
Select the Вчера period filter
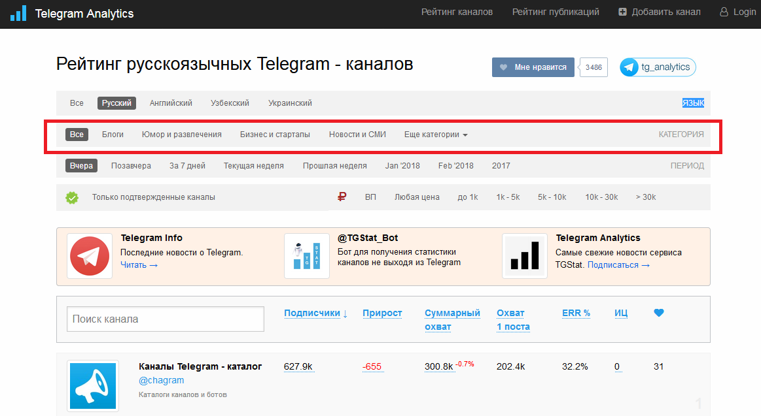(x=81, y=166)
